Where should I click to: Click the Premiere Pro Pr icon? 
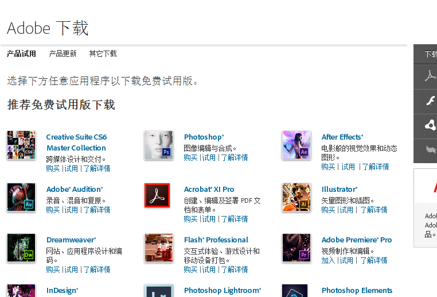[296, 248]
